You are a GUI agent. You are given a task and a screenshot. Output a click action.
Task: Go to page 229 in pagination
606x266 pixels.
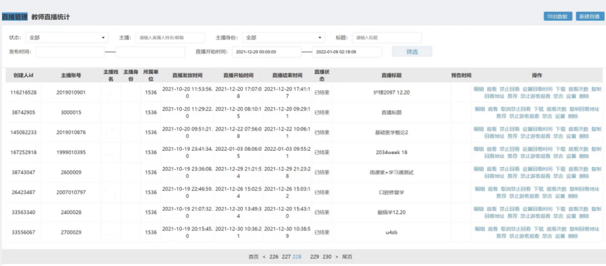tap(314, 257)
